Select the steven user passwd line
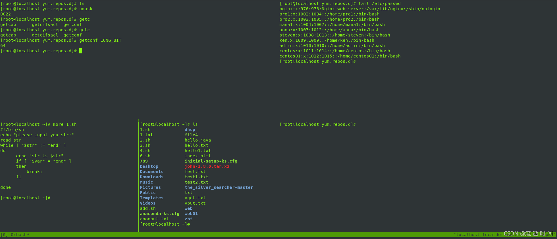This screenshot has height=239, width=557. pyautogui.click(x=335, y=35)
